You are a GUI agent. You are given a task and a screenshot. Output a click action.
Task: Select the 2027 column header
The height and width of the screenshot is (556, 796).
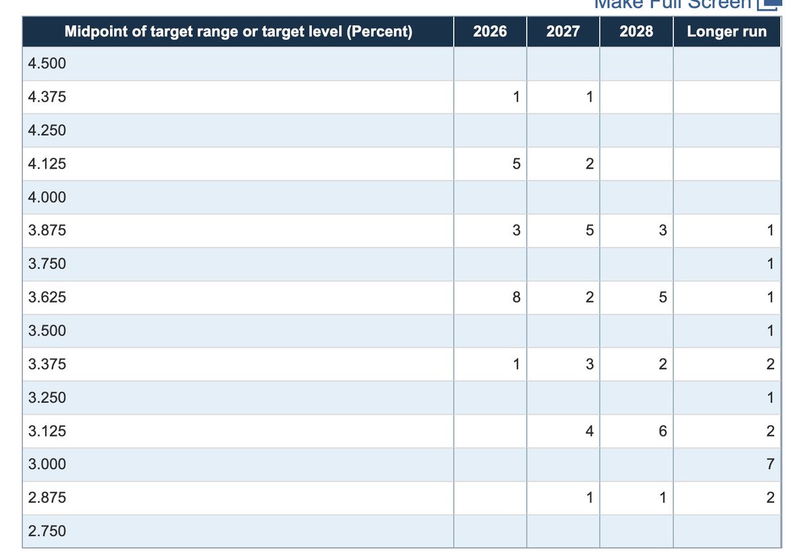point(563,31)
